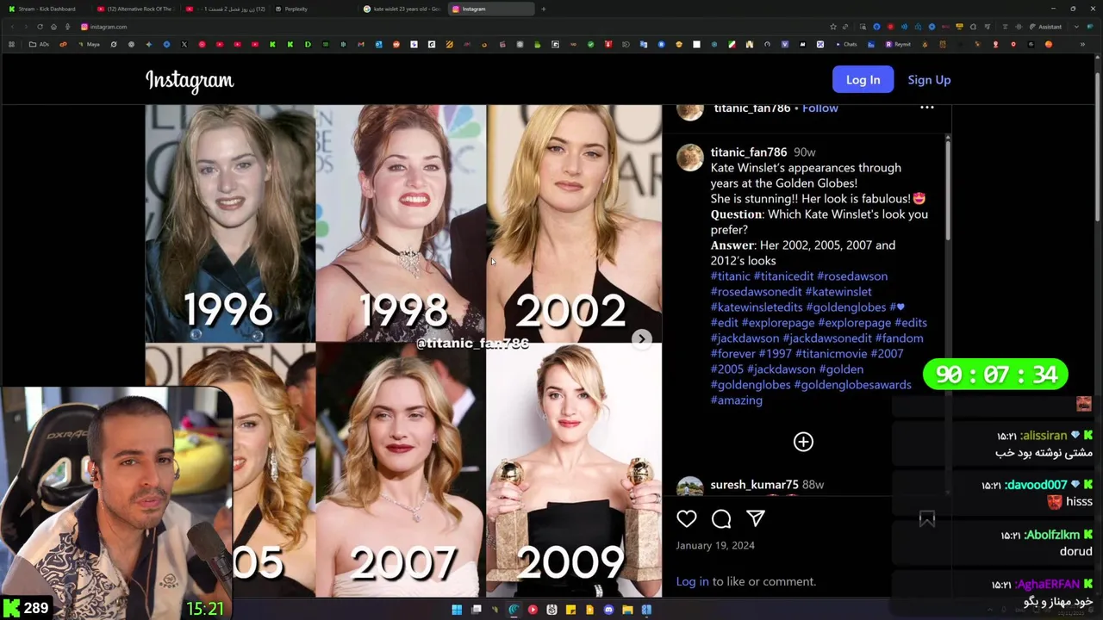Open the browser Assistant panel
Image resolution: width=1103 pixels, height=620 pixels.
pyautogui.click(x=1046, y=27)
